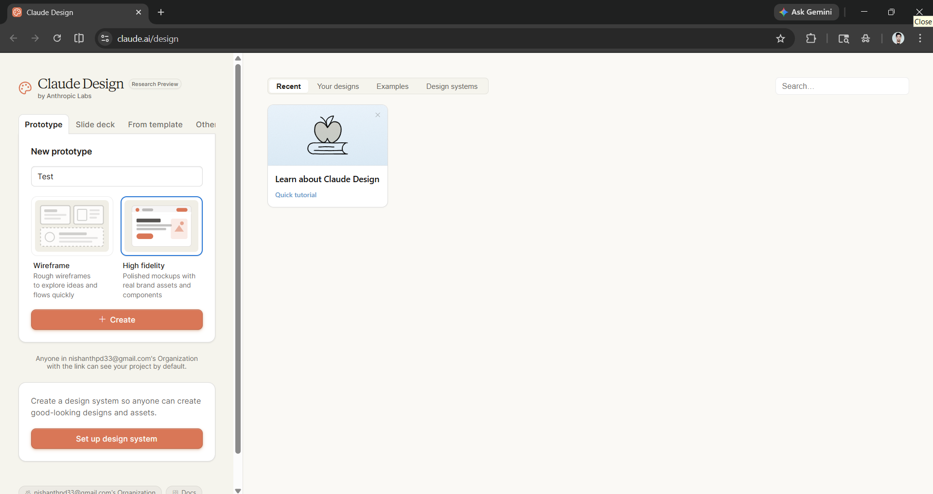Click the Research Preview badge
933x494 pixels.
click(155, 84)
